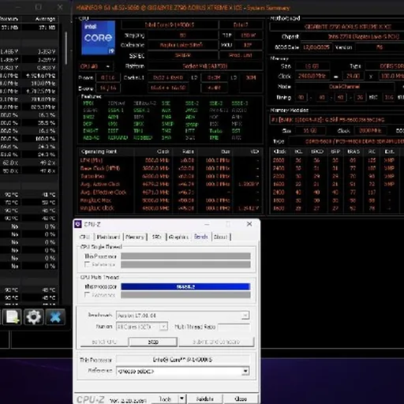Click the multi thread Reference score bar
This screenshot has height=404, width=404.
185,295
